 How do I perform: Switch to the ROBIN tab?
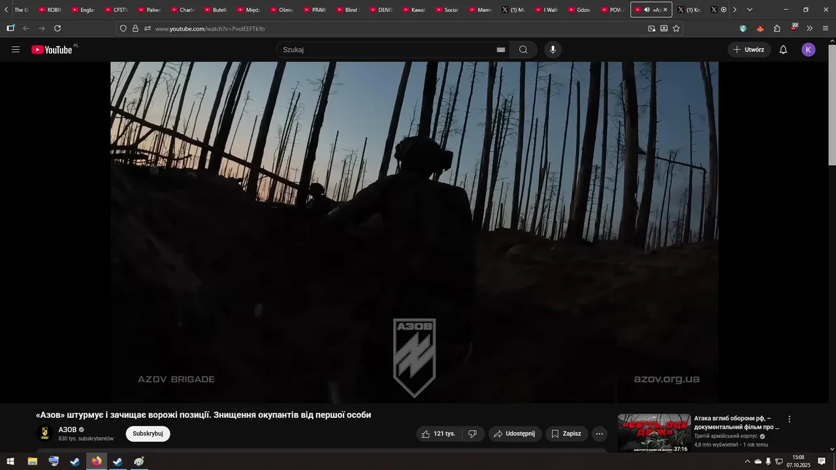(x=50, y=10)
